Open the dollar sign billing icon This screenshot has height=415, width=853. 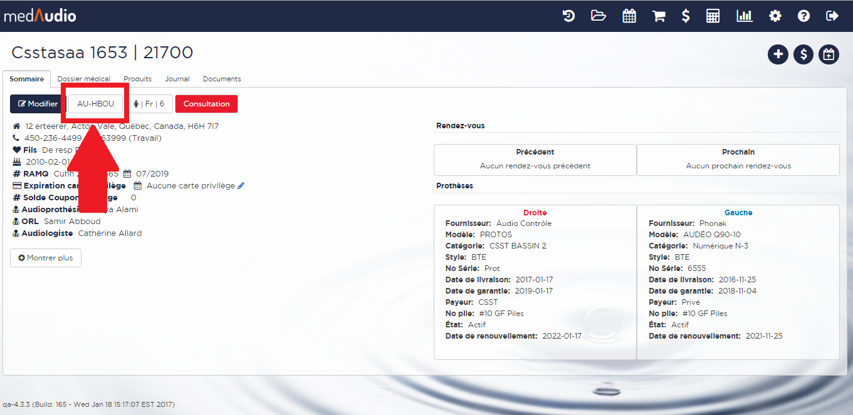[686, 16]
